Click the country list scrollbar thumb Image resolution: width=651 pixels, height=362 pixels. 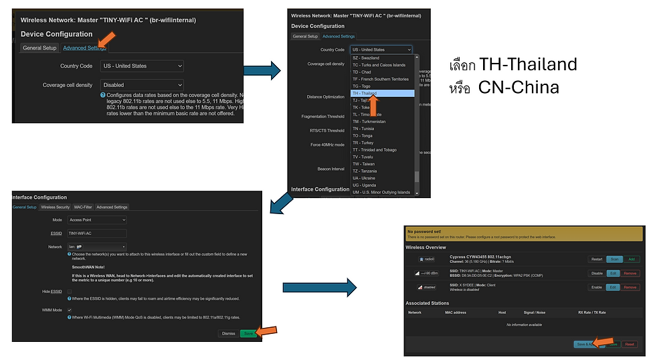417,177
